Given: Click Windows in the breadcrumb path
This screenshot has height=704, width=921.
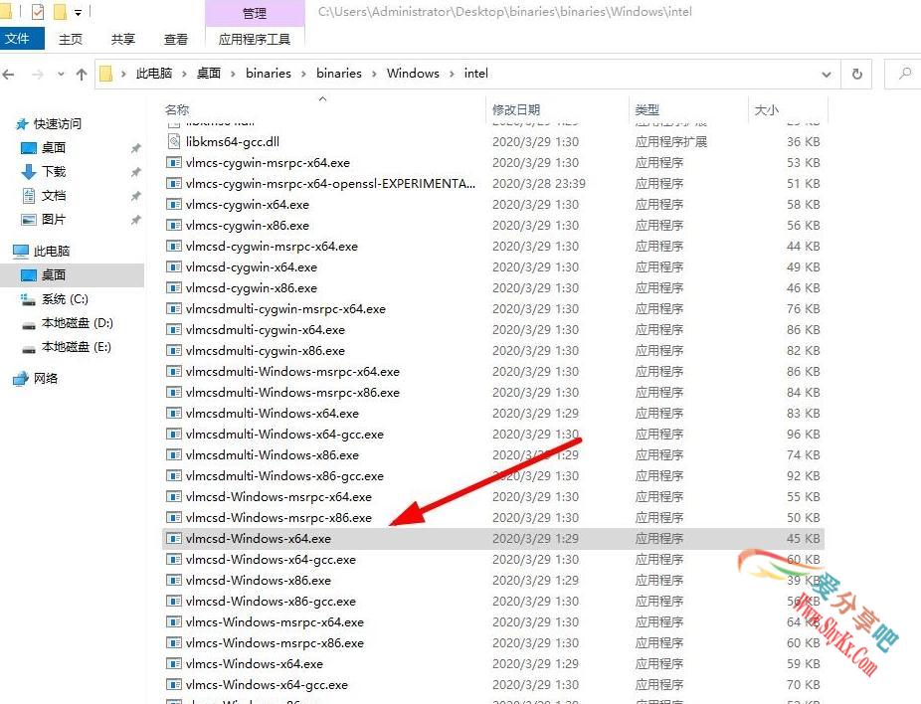Looking at the screenshot, I should [x=413, y=74].
